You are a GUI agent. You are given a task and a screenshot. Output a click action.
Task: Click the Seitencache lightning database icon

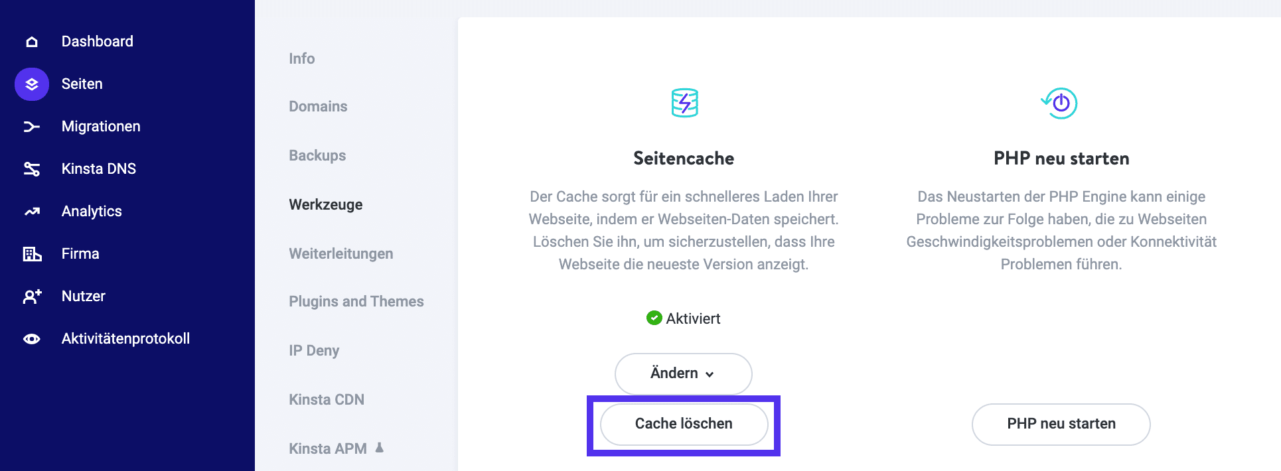coord(683,103)
